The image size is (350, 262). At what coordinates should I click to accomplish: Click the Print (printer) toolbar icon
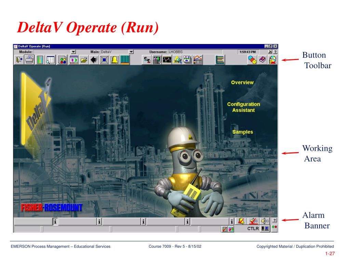[x=29, y=60]
